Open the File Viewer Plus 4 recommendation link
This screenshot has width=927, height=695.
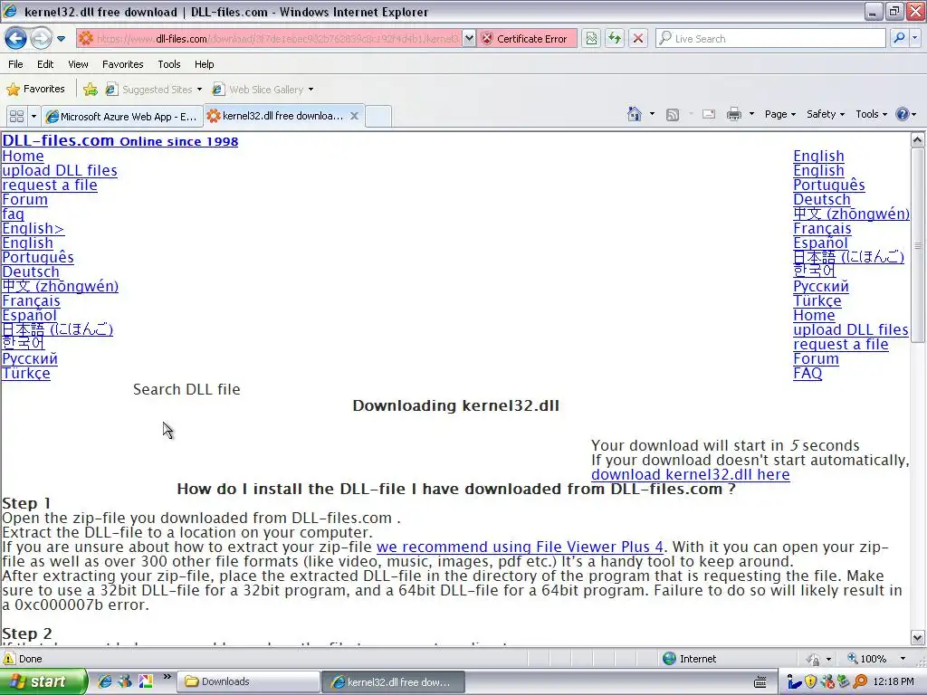pyautogui.click(x=520, y=547)
